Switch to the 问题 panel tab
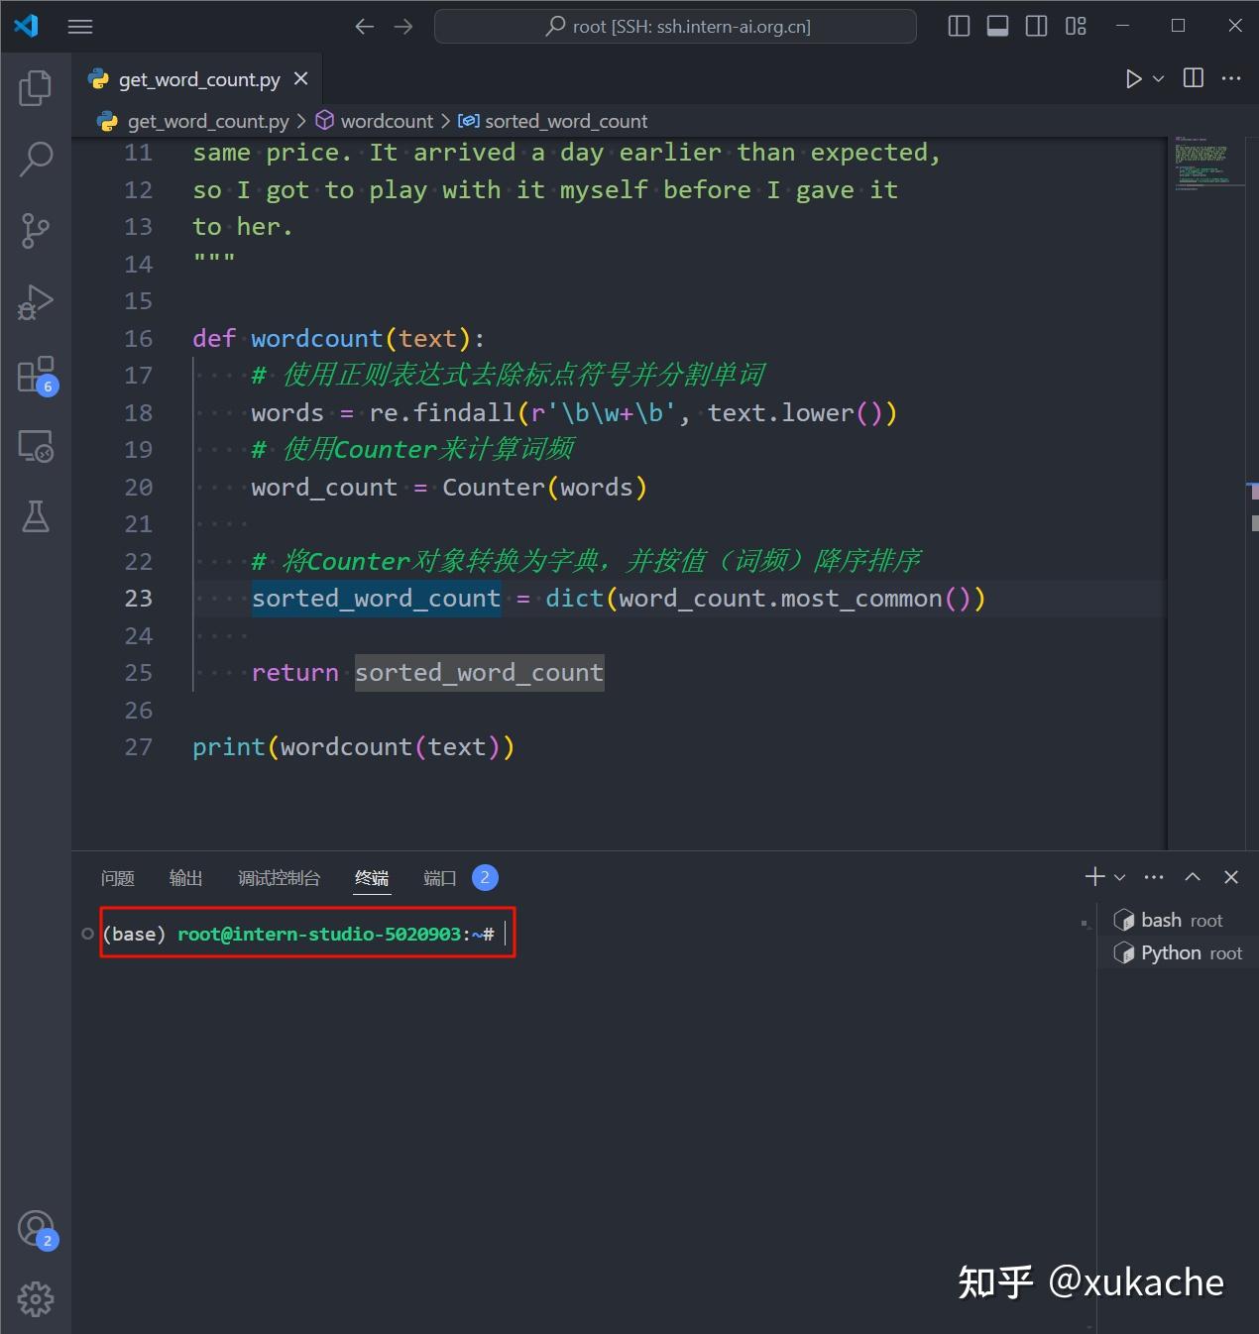This screenshot has width=1259, height=1334. click(x=117, y=878)
